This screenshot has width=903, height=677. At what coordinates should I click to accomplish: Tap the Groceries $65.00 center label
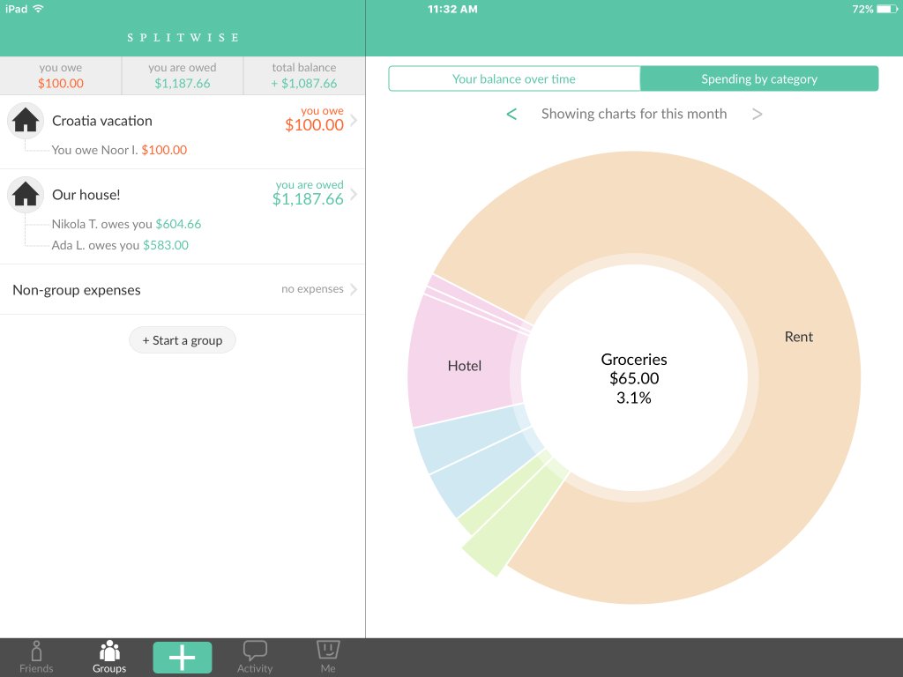633,378
